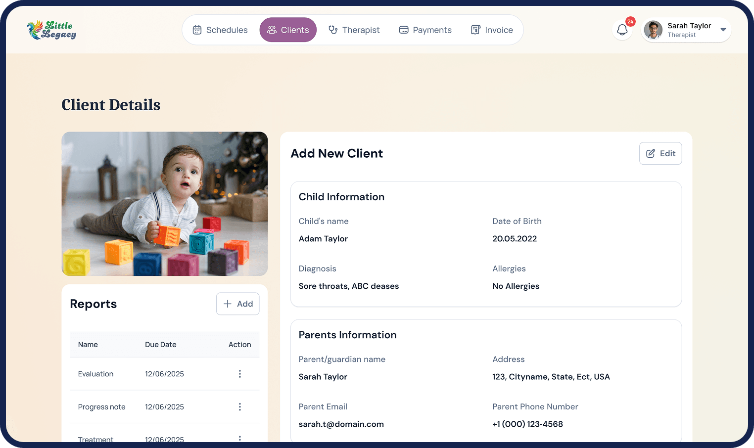Click the card icon beside Payments
The width and height of the screenshot is (754, 448).
coord(404,30)
